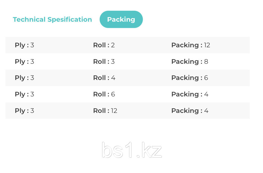
Task: Select the Ply cell in the Roll 4 row
Action: coord(24,78)
